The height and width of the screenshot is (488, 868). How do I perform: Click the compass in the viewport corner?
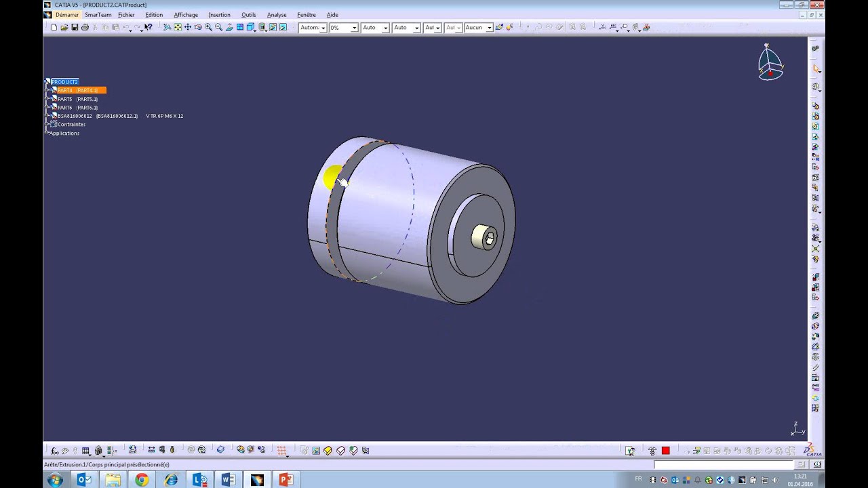point(770,62)
